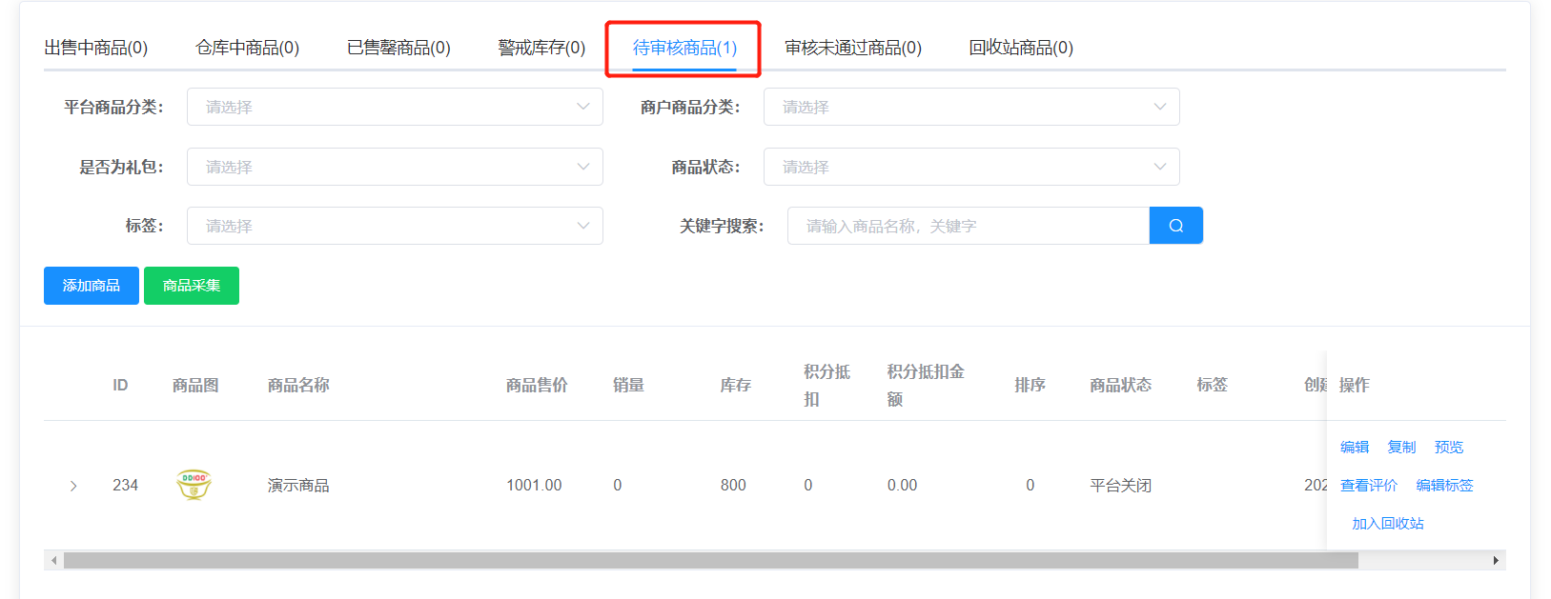Click the green 商品采集 button
Screen dimensions: 1551x599
point(192,286)
